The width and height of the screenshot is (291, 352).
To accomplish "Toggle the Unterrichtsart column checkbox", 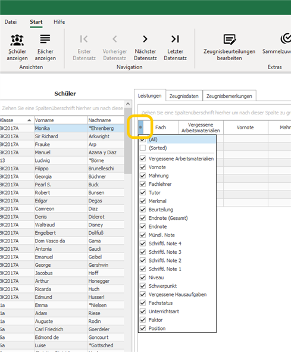I will pos(143,311).
